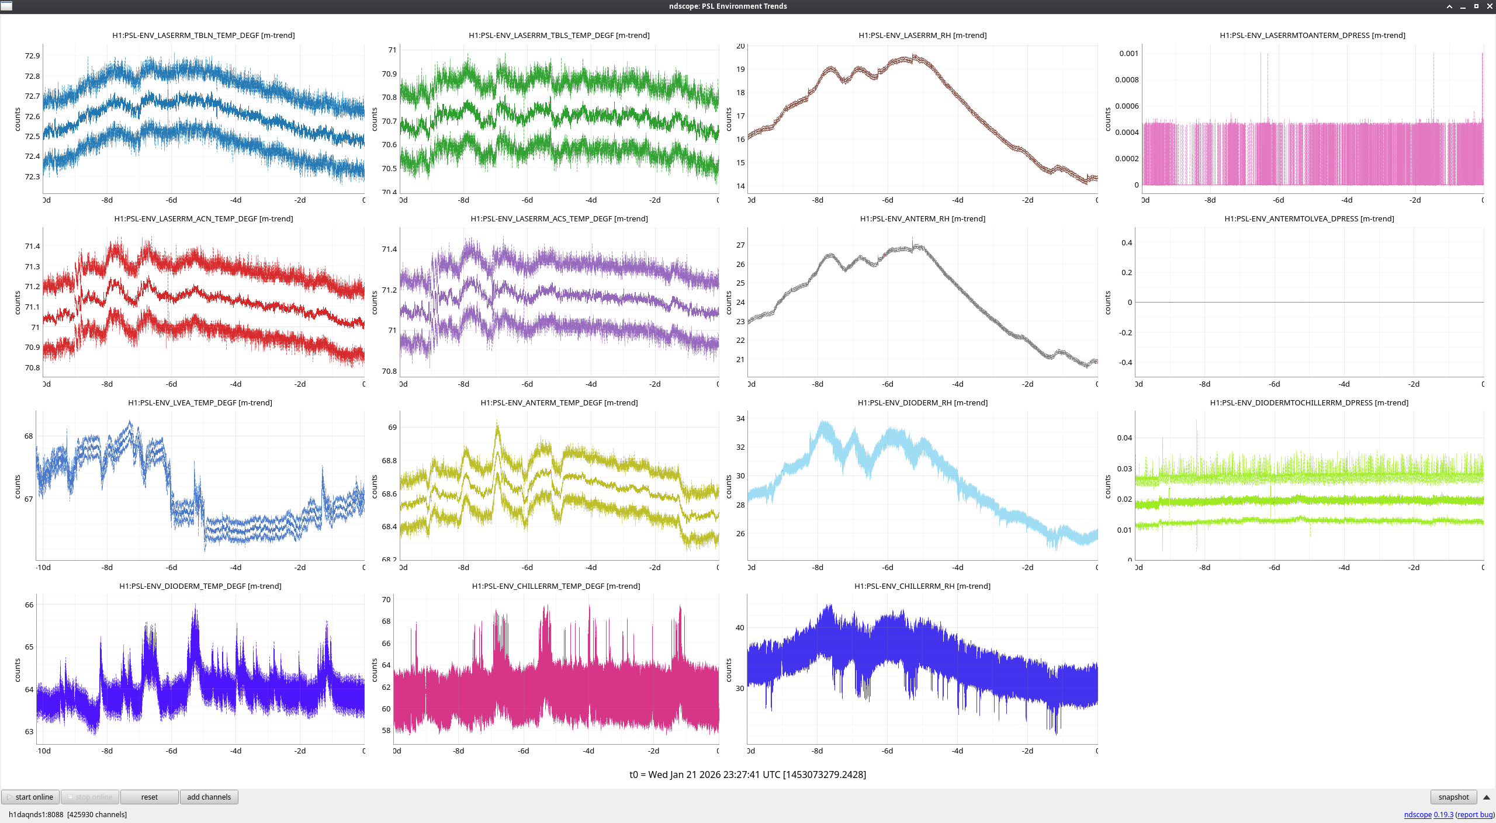Click the H1:PSL-ENV_LVEA_TEMP_DEGF plot title
This screenshot has width=1496, height=823.
200,402
